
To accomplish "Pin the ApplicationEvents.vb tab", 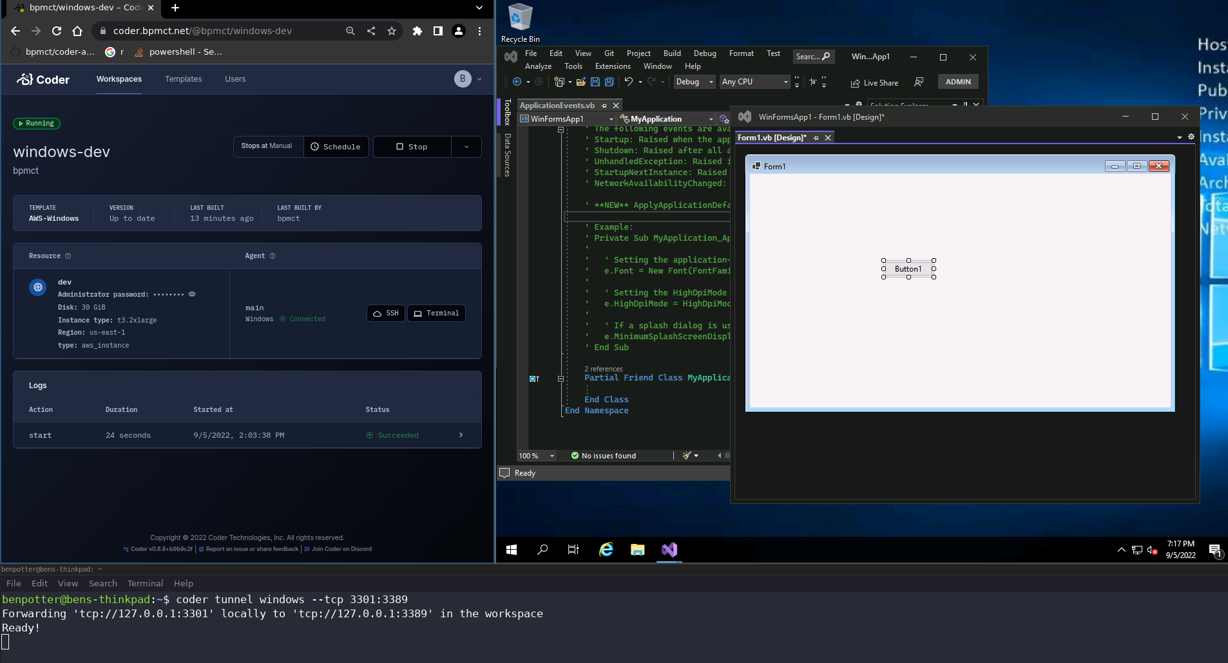I will (x=604, y=106).
